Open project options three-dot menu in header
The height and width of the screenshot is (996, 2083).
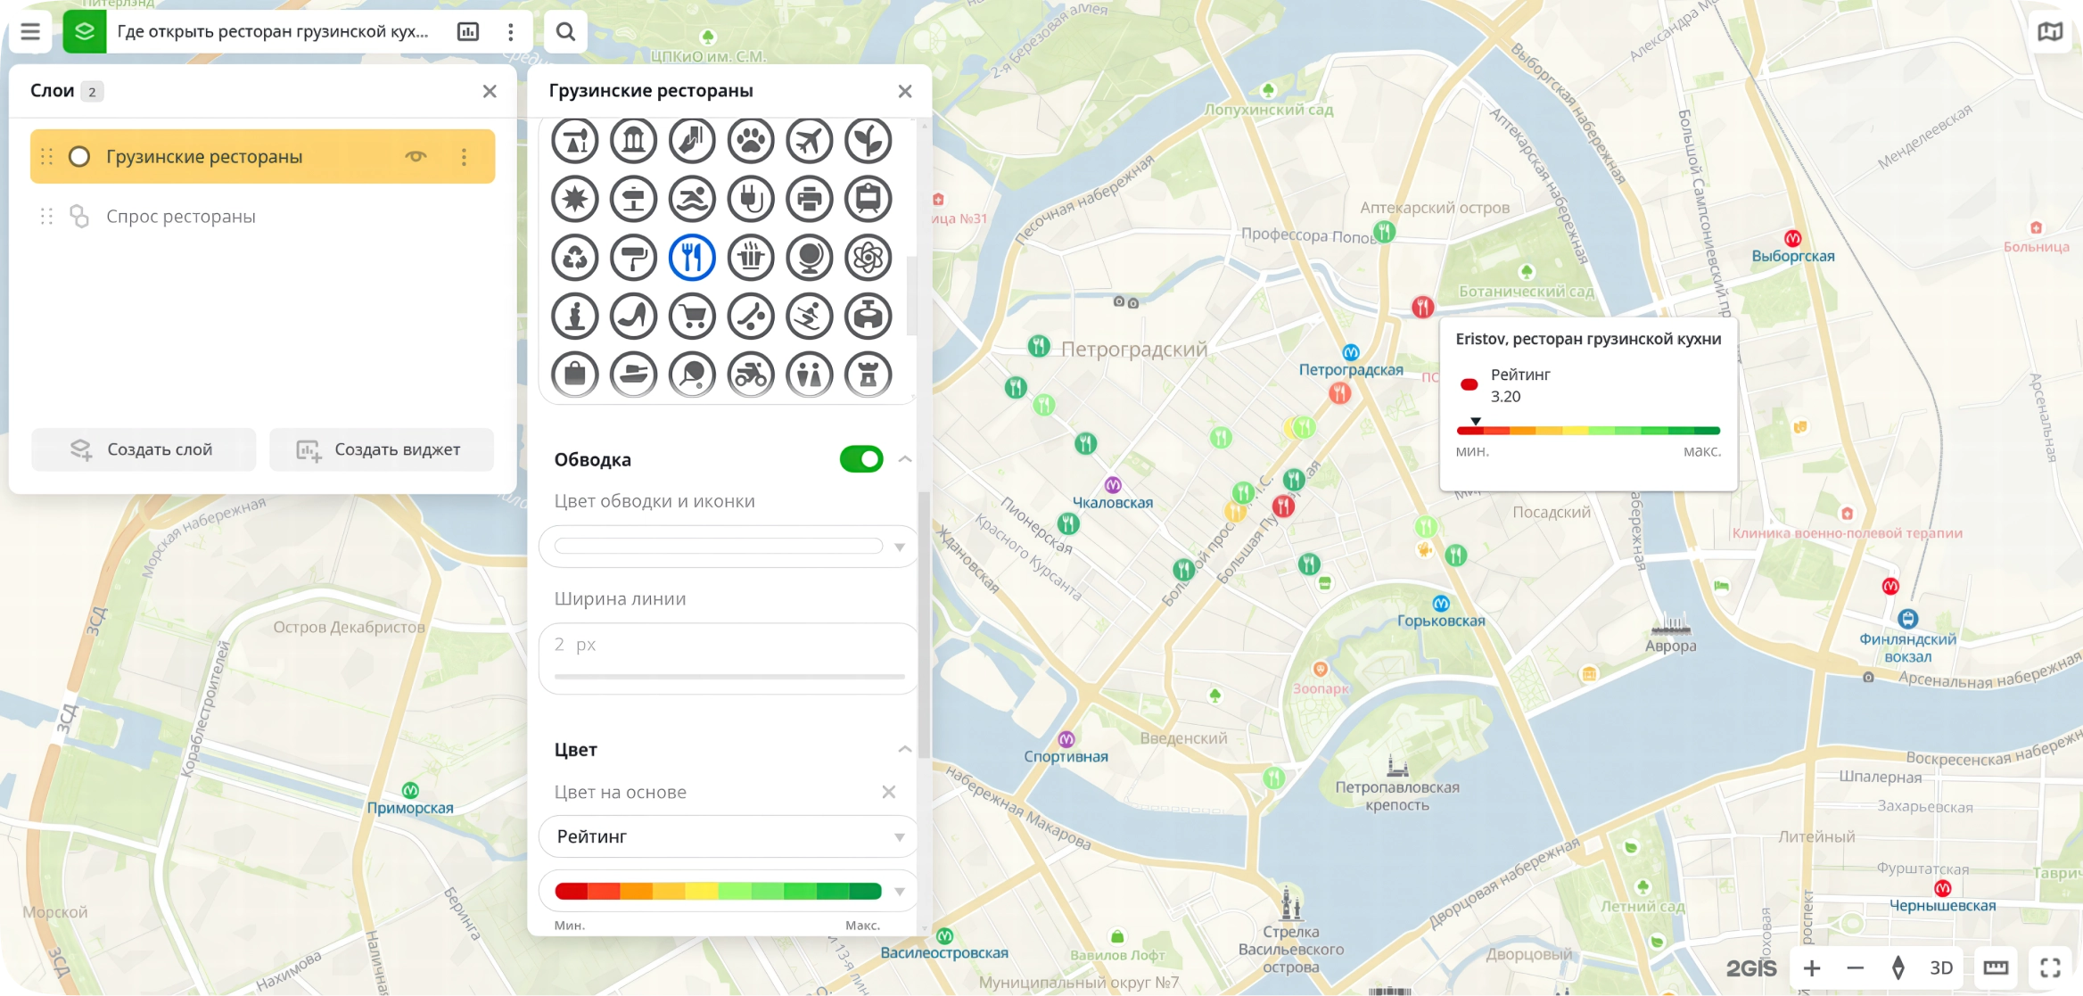(510, 32)
